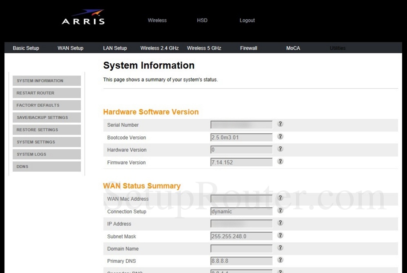Click the Connection Setup text field
Viewport: 407px width, 273px height.
[241, 211]
